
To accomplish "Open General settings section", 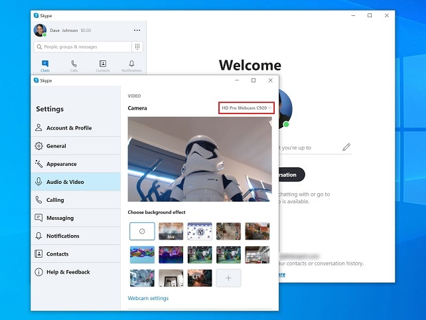I will [x=76, y=146].
